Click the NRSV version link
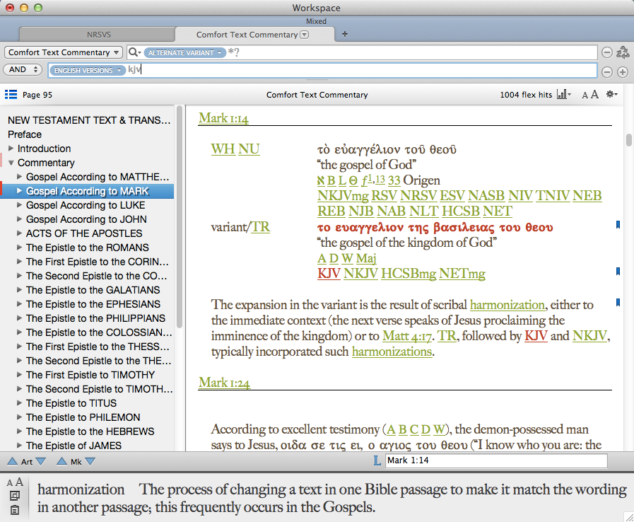Viewport: 634px width, 522px height. pos(418,195)
